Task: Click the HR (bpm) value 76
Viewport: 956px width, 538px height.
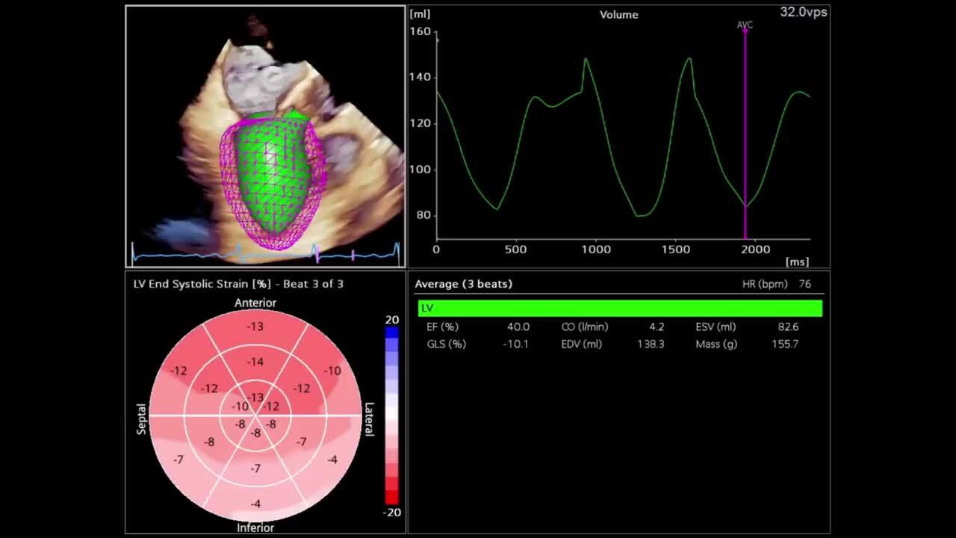Action: coord(805,284)
